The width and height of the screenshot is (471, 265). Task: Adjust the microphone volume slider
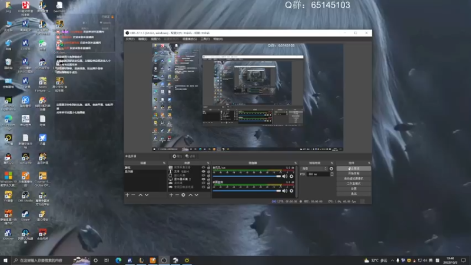coord(247,176)
